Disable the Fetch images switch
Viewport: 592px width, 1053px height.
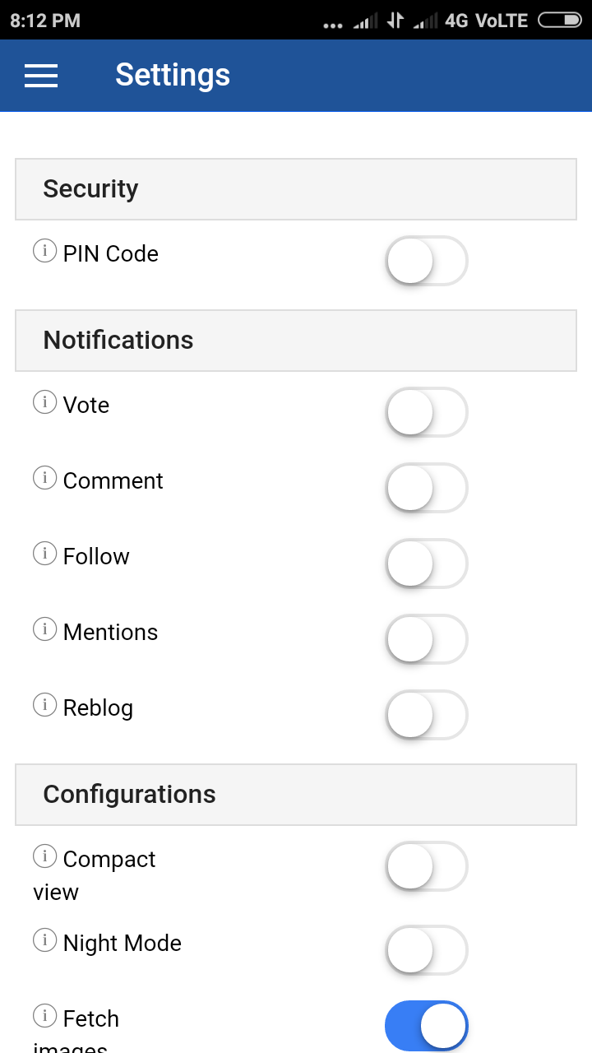coord(426,1026)
